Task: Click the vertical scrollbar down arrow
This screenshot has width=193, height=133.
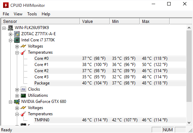Action: click(189, 123)
